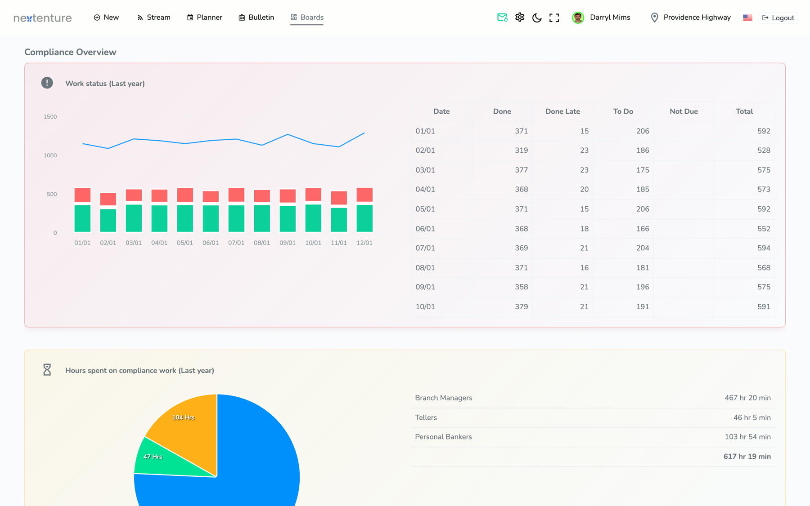
Task: Open Darryl Mims user name
Action: [610, 18]
